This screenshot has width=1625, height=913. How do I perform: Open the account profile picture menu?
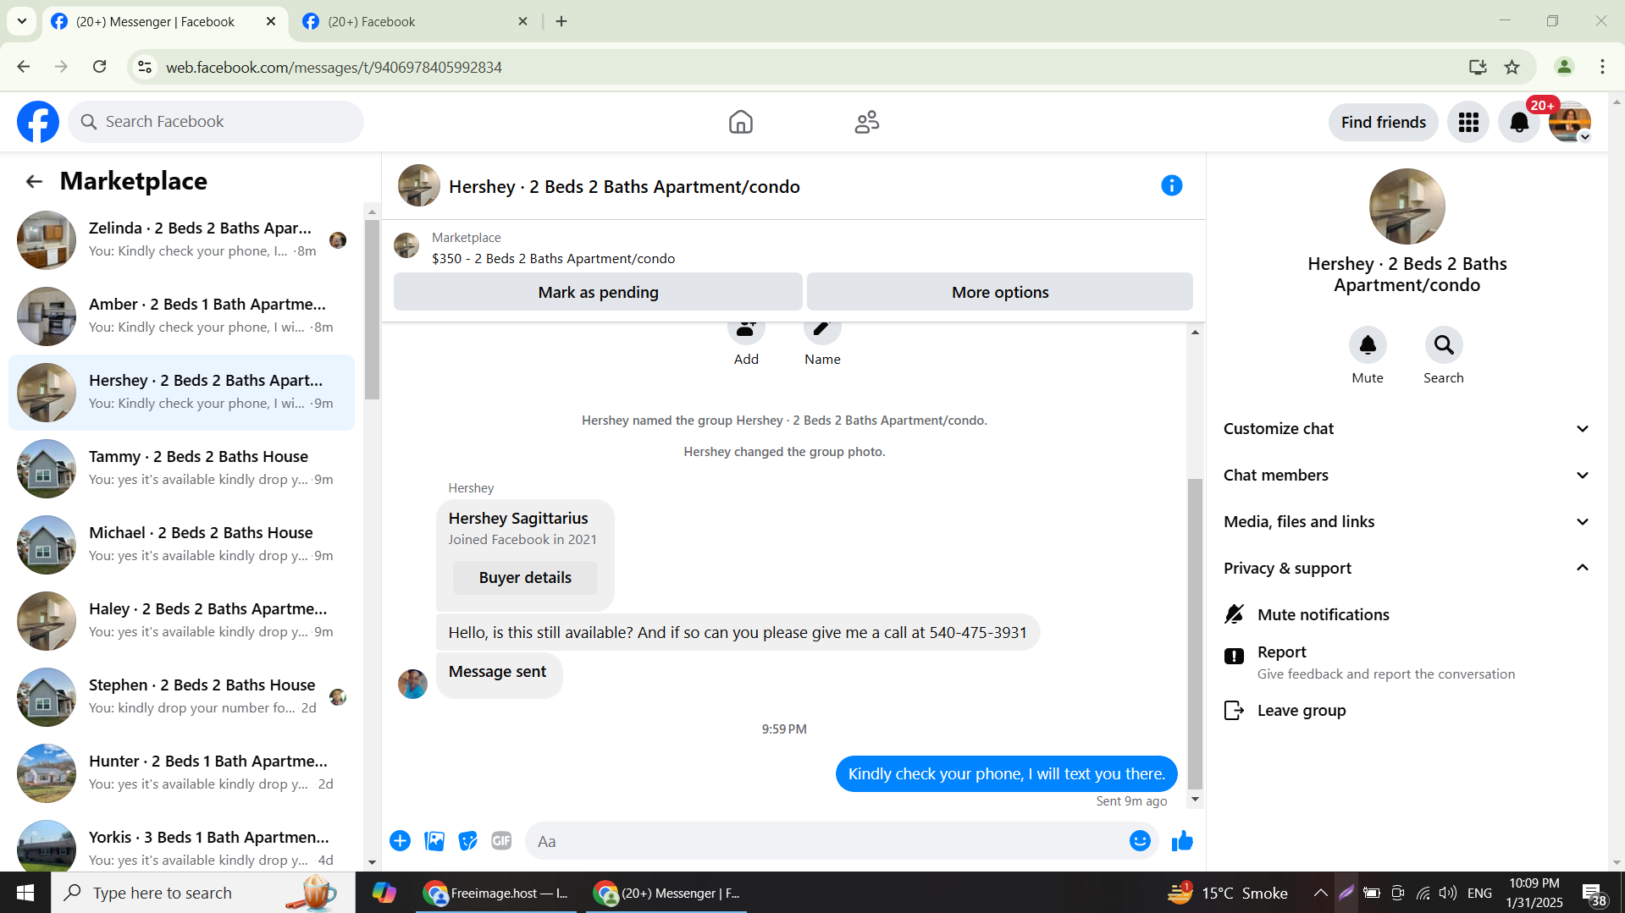coord(1570,122)
